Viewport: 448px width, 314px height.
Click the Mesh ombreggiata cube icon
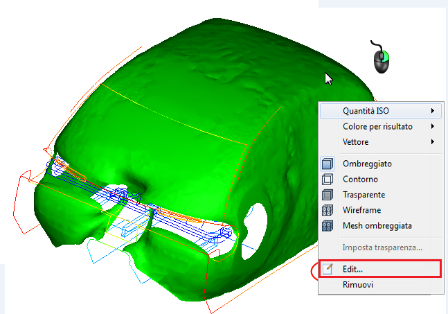[328, 226]
